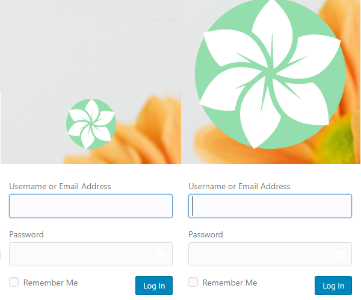
Task: Click the small green flower logo
Action: (x=91, y=124)
